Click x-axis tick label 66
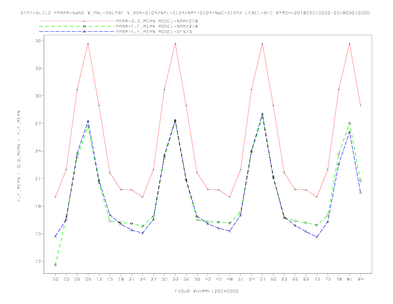This screenshot has width=393, height=304. point(295,279)
